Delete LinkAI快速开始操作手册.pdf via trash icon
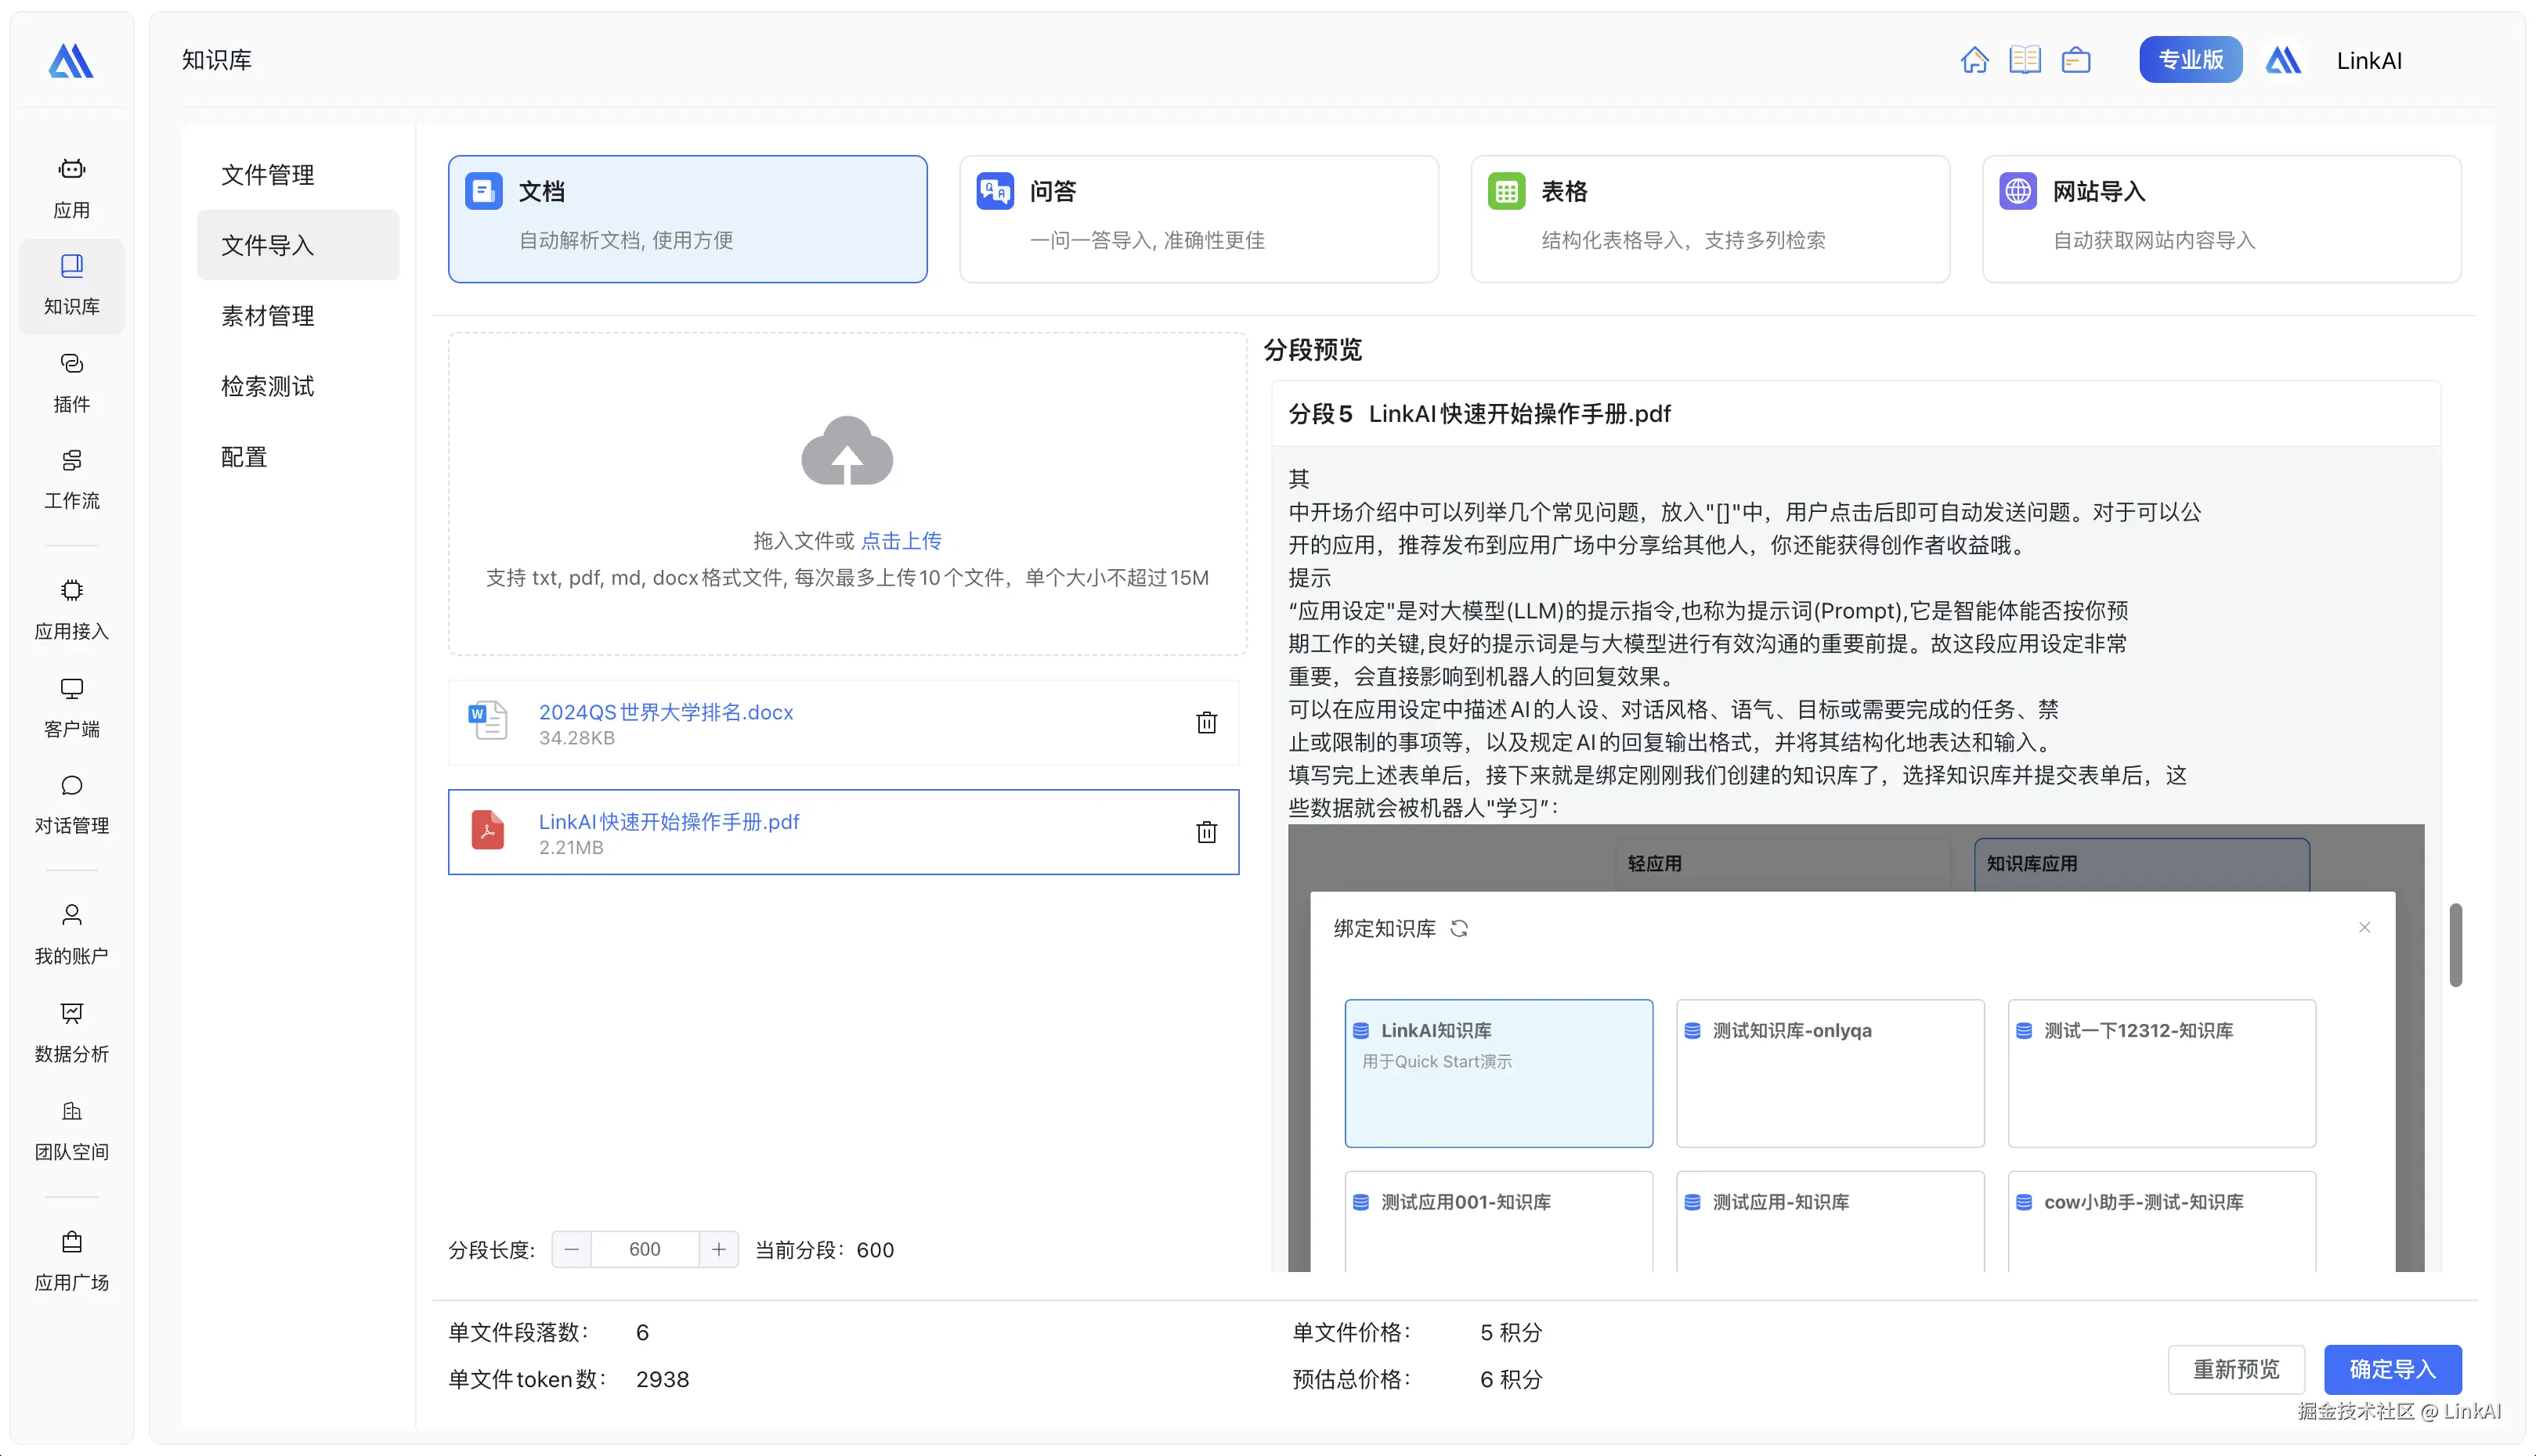 (x=1206, y=832)
